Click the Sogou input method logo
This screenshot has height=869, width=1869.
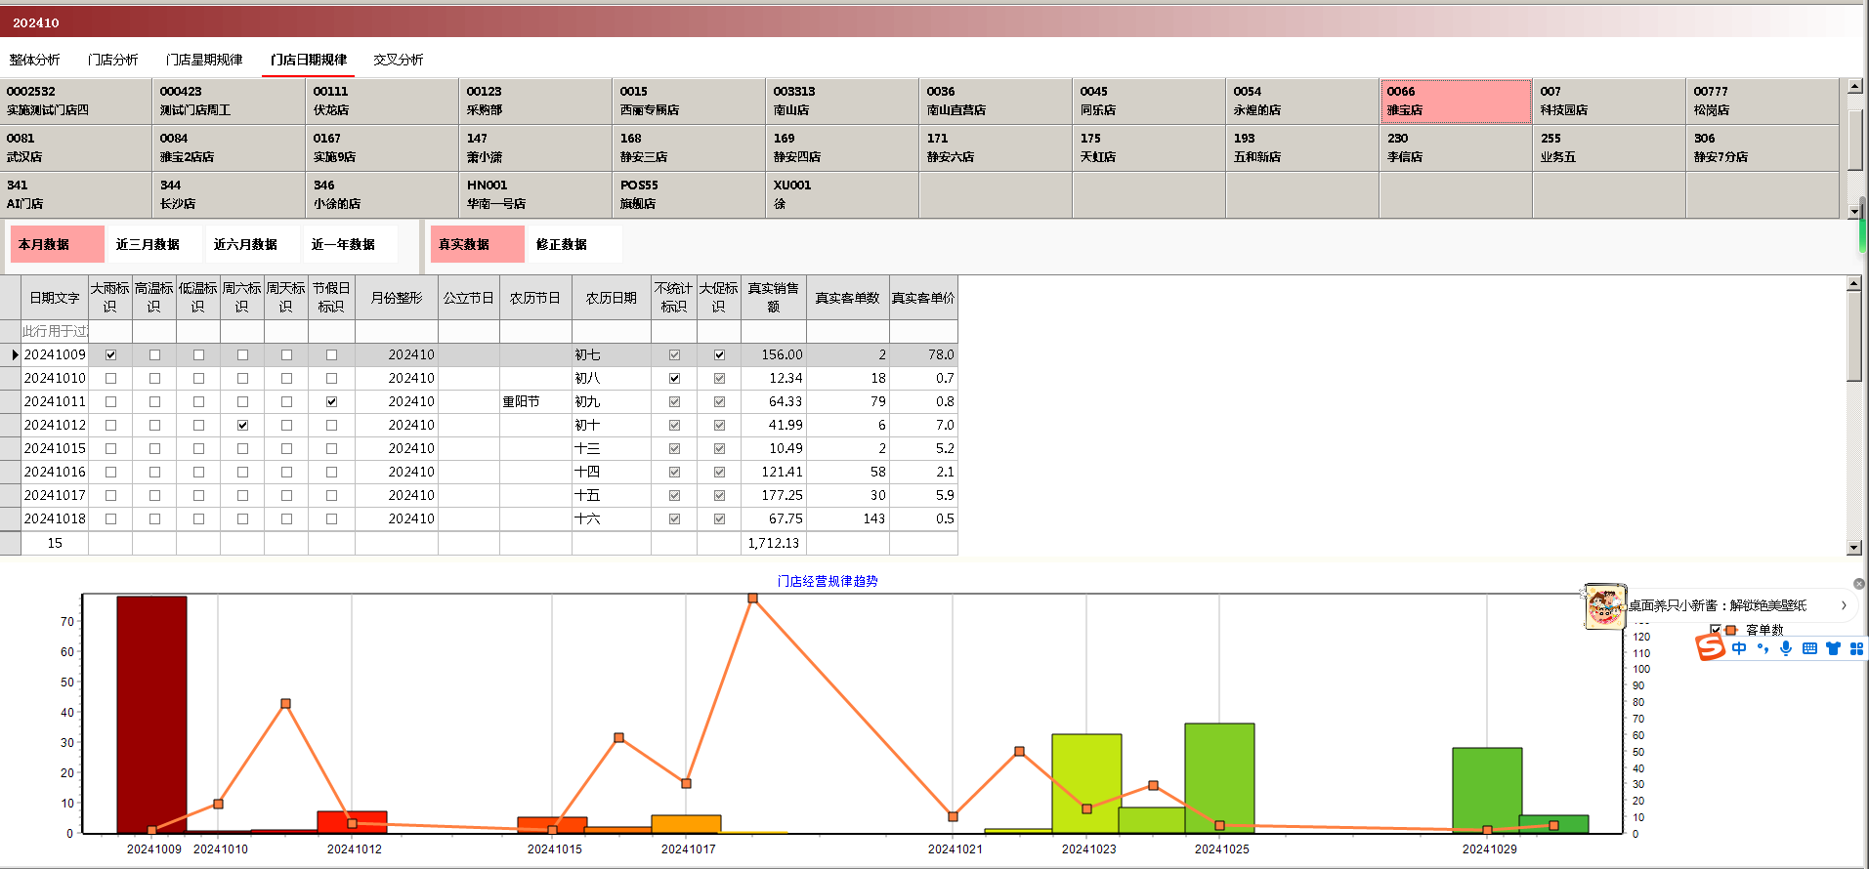click(x=1710, y=647)
